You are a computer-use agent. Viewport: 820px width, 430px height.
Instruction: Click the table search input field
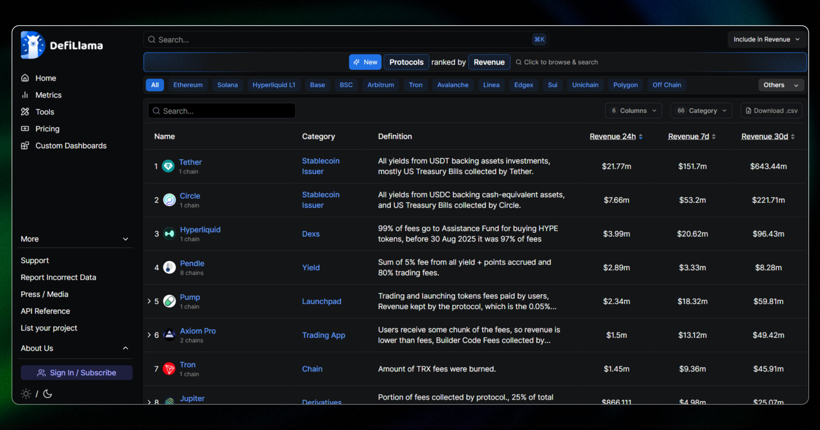click(222, 111)
